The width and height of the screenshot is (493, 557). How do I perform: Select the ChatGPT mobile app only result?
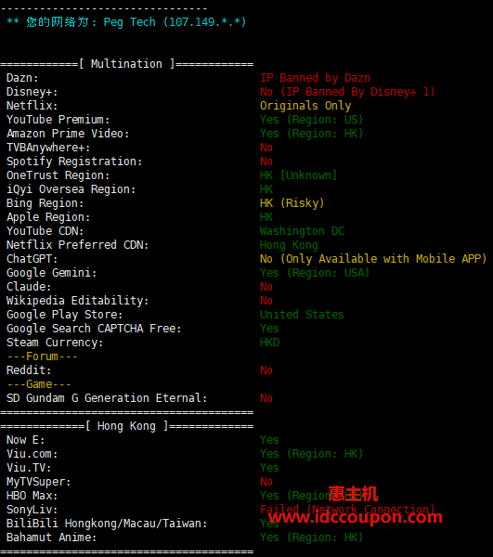tap(373, 259)
